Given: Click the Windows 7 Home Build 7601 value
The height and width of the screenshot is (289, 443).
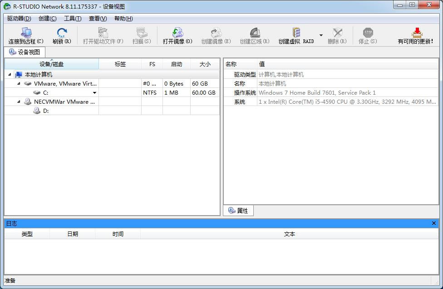Looking at the screenshot, I should 317,92.
